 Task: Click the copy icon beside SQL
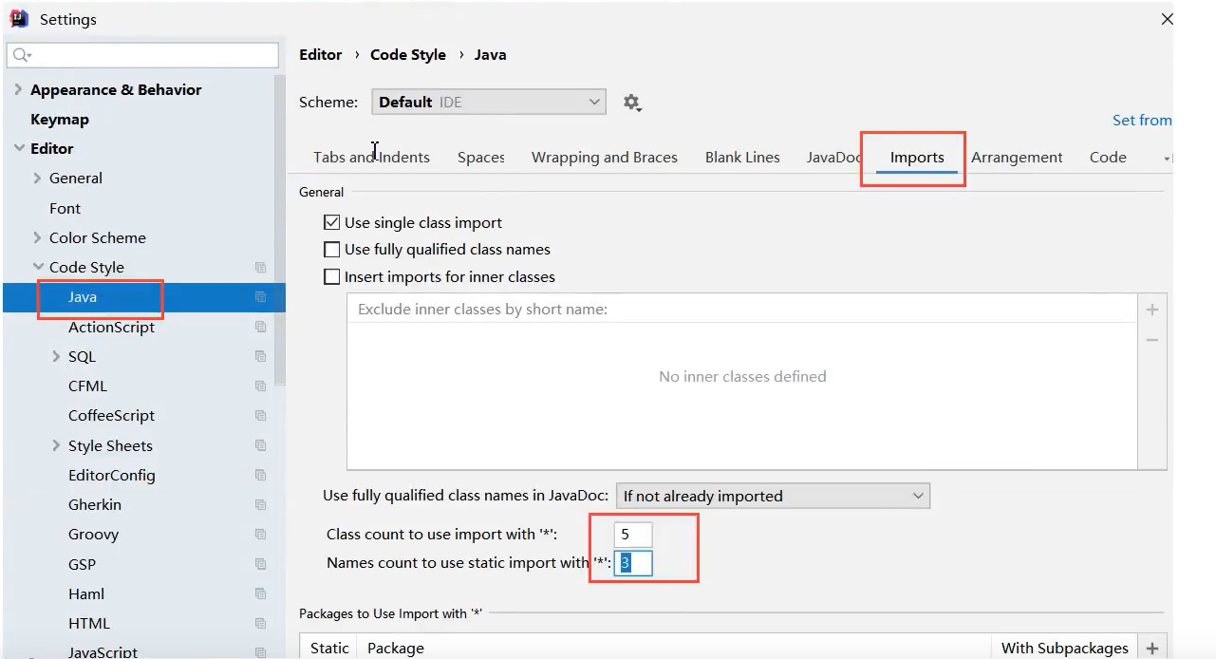click(x=261, y=357)
